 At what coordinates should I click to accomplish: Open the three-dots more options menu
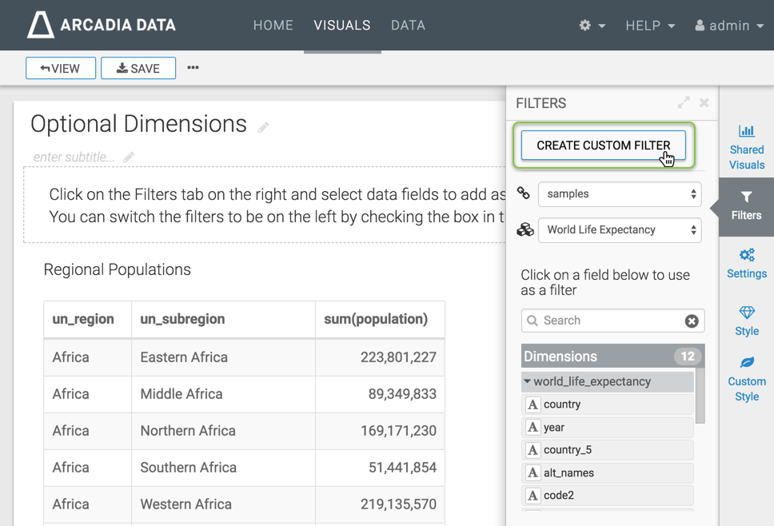(193, 68)
